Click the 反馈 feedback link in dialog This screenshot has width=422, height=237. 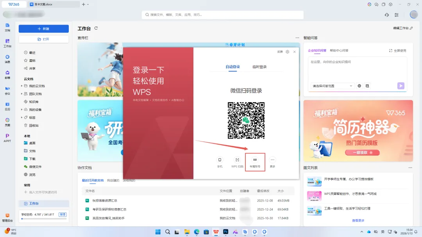click(280, 52)
